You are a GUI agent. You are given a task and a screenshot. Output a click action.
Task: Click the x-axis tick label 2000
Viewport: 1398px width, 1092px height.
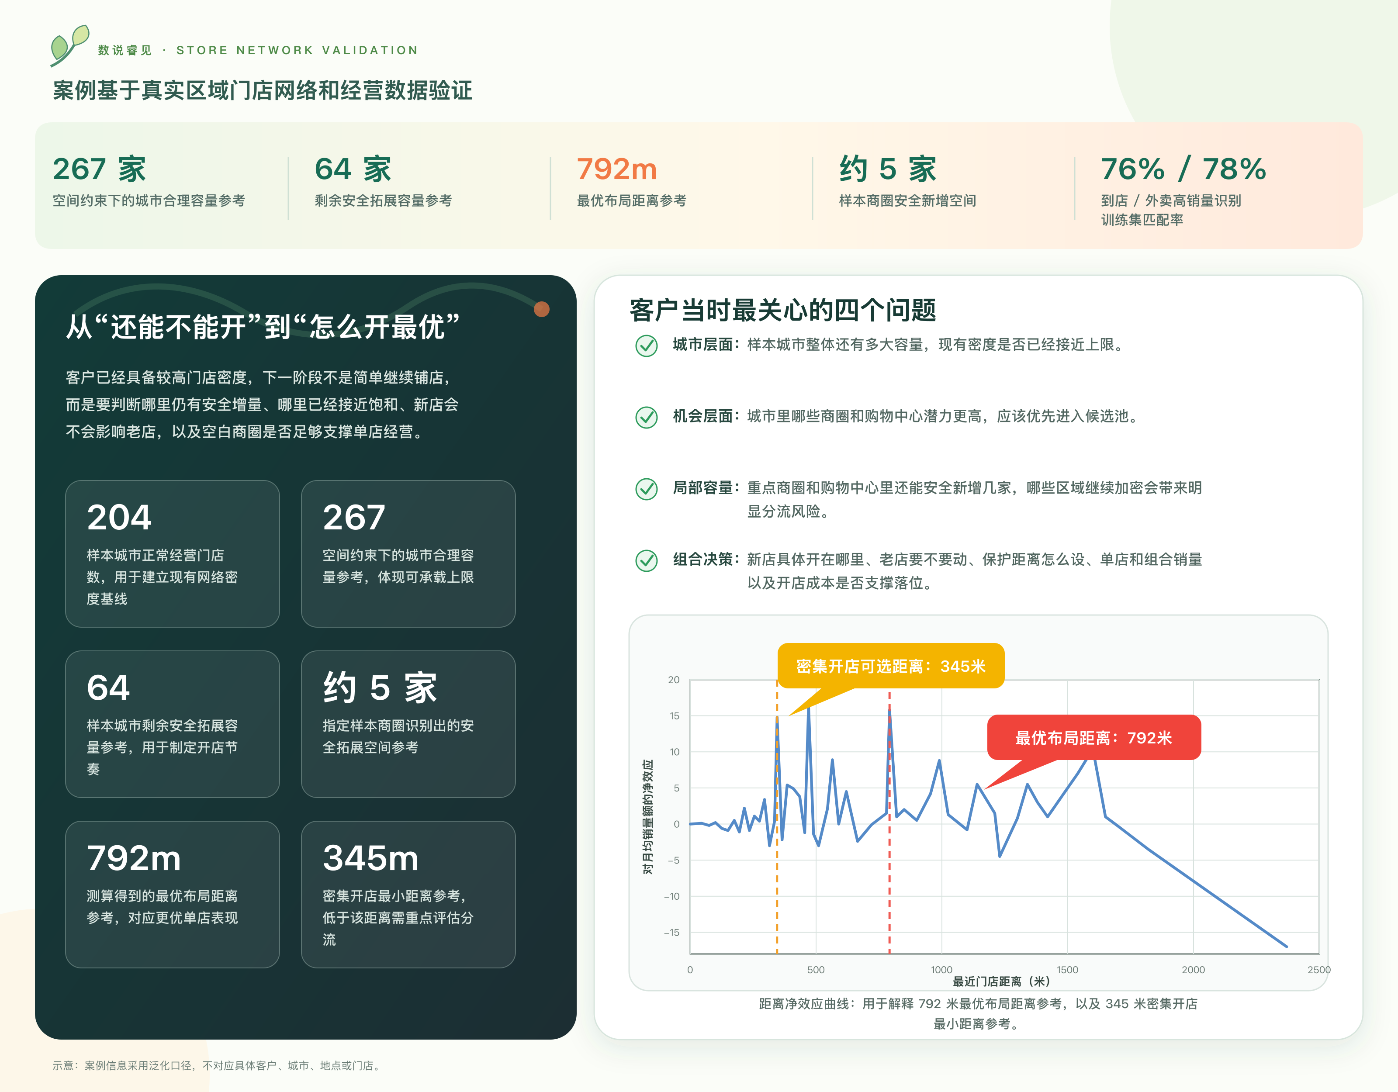coord(1193,970)
